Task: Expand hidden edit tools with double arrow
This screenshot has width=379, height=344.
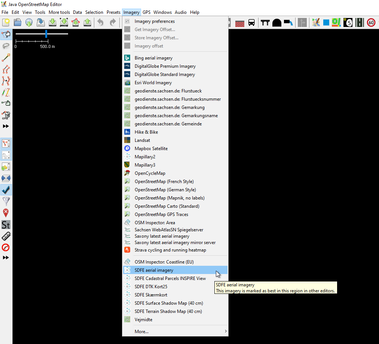Action: pos(6,126)
